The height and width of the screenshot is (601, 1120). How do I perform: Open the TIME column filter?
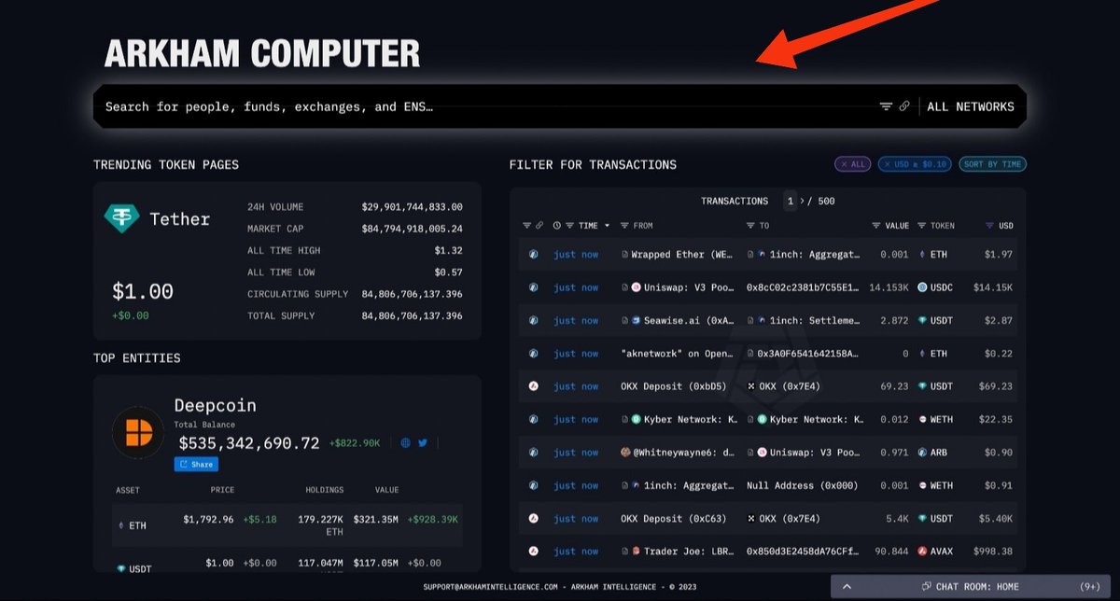[x=570, y=226]
